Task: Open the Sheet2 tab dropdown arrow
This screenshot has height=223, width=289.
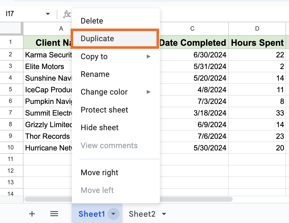Action: [164, 214]
